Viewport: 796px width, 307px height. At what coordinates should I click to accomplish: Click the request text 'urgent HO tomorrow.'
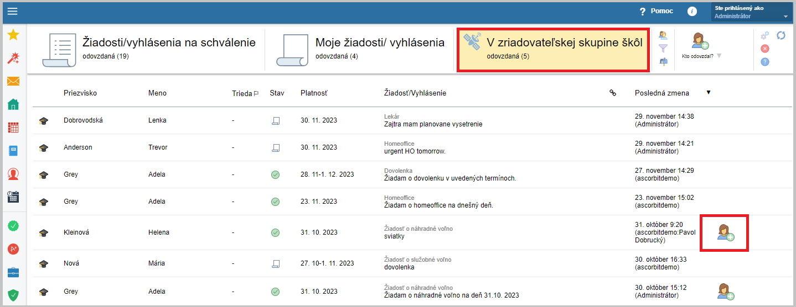click(x=415, y=151)
